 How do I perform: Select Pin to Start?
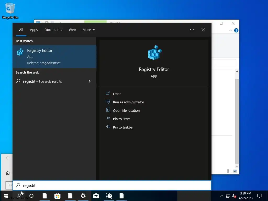point(121,119)
